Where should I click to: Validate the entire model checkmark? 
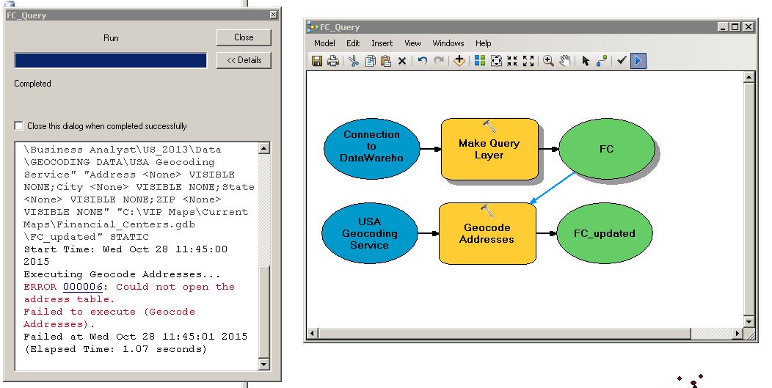tap(622, 60)
